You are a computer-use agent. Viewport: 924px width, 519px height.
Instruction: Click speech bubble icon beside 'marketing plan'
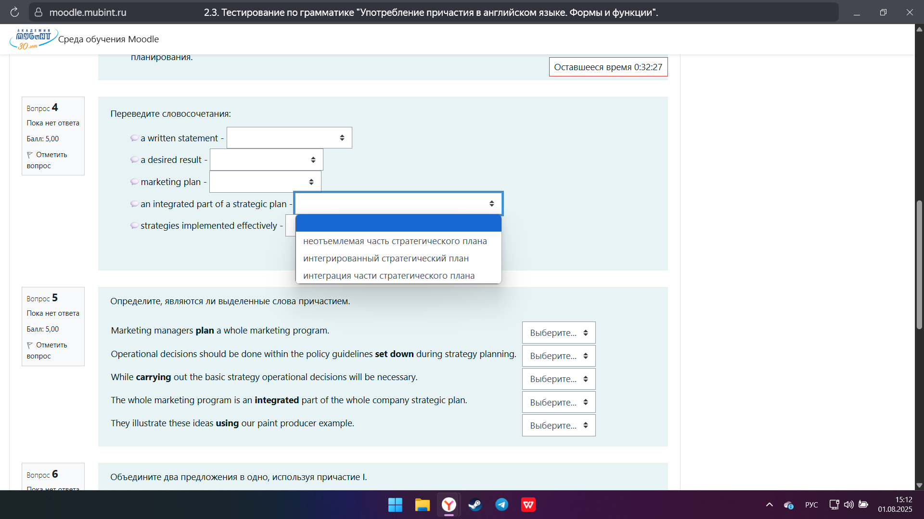click(134, 182)
